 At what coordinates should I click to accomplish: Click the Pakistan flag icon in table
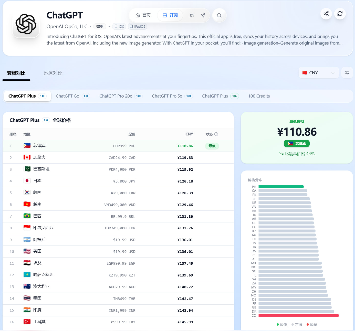[27, 169]
